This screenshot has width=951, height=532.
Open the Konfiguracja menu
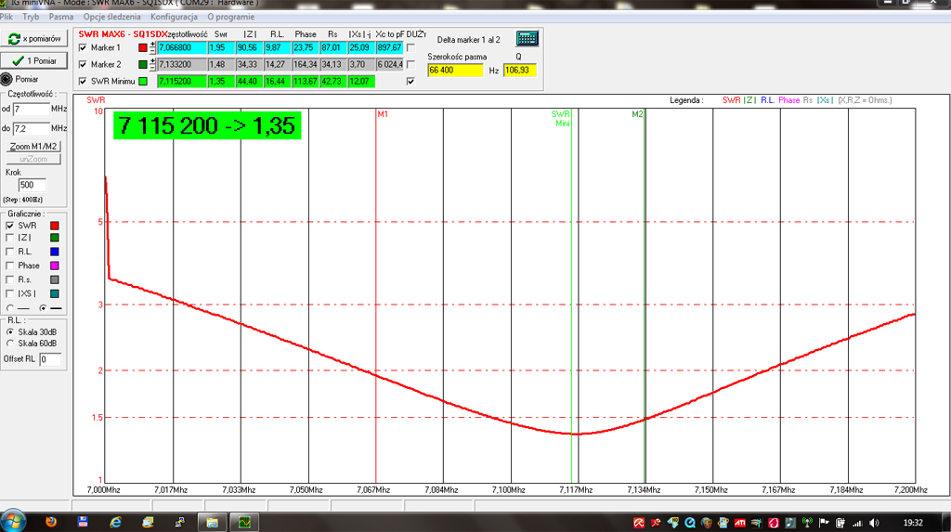coord(174,17)
